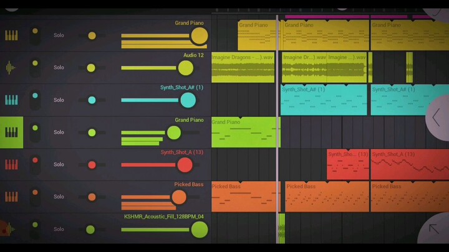This screenshot has height=252, width=449.
Task: Solo the KSHMR_Acoustic_Fill_128BPM_04 track
Action: pos(59,229)
